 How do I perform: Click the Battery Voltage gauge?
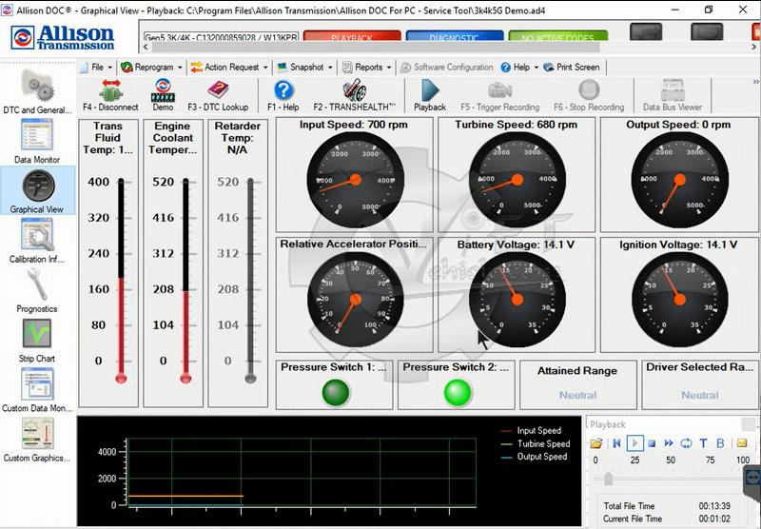pos(517,300)
